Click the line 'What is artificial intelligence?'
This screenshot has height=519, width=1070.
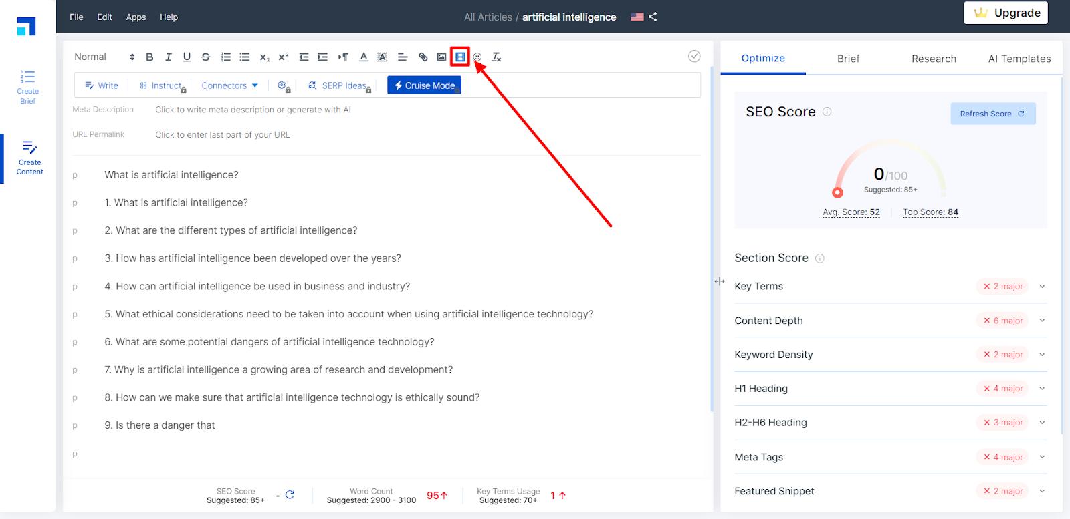click(171, 175)
